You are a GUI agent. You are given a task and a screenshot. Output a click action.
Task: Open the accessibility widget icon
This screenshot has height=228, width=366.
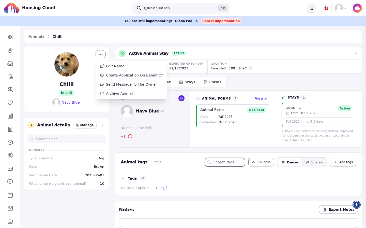[357, 205]
